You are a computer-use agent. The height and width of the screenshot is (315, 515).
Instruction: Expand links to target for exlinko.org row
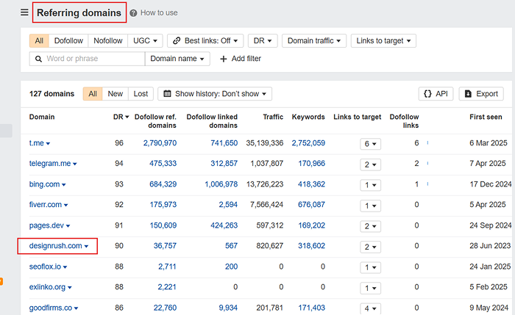[371, 288]
